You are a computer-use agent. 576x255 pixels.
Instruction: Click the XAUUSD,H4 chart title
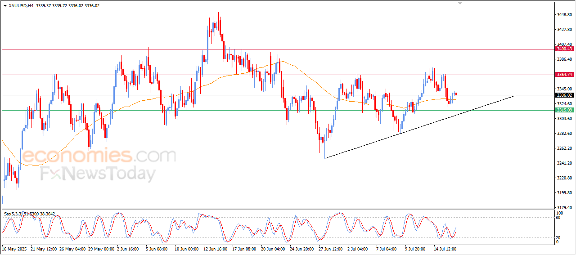(x=21, y=6)
